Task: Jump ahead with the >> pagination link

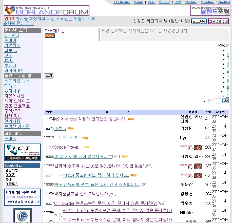Action: 210,101
